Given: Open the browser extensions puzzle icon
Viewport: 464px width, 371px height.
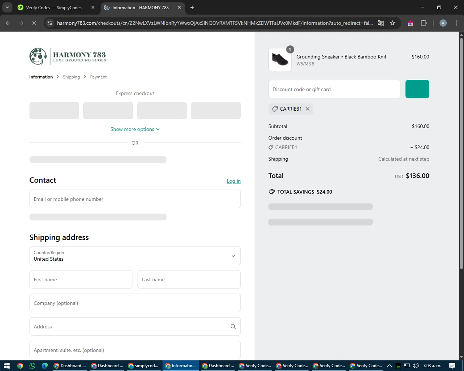Looking at the screenshot, I should pyautogui.click(x=424, y=23).
